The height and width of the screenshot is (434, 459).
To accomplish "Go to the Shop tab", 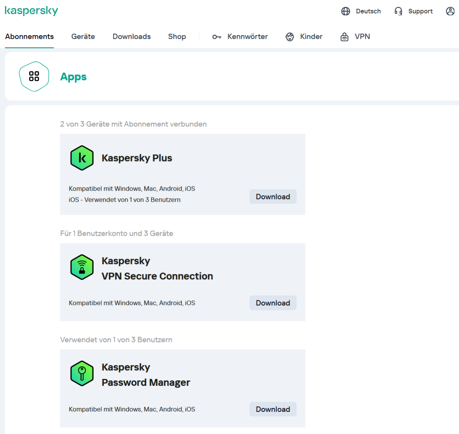I will click(177, 37).
